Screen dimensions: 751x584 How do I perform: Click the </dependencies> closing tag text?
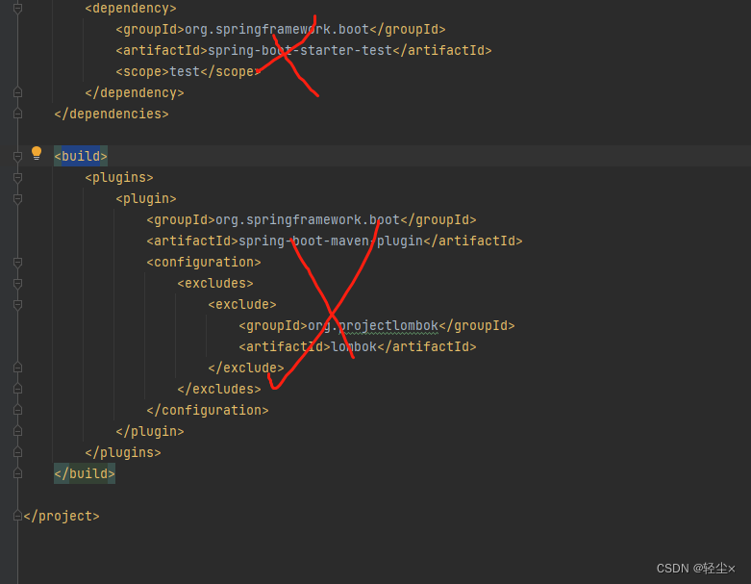pyautogui.click(x=112, y=114)
